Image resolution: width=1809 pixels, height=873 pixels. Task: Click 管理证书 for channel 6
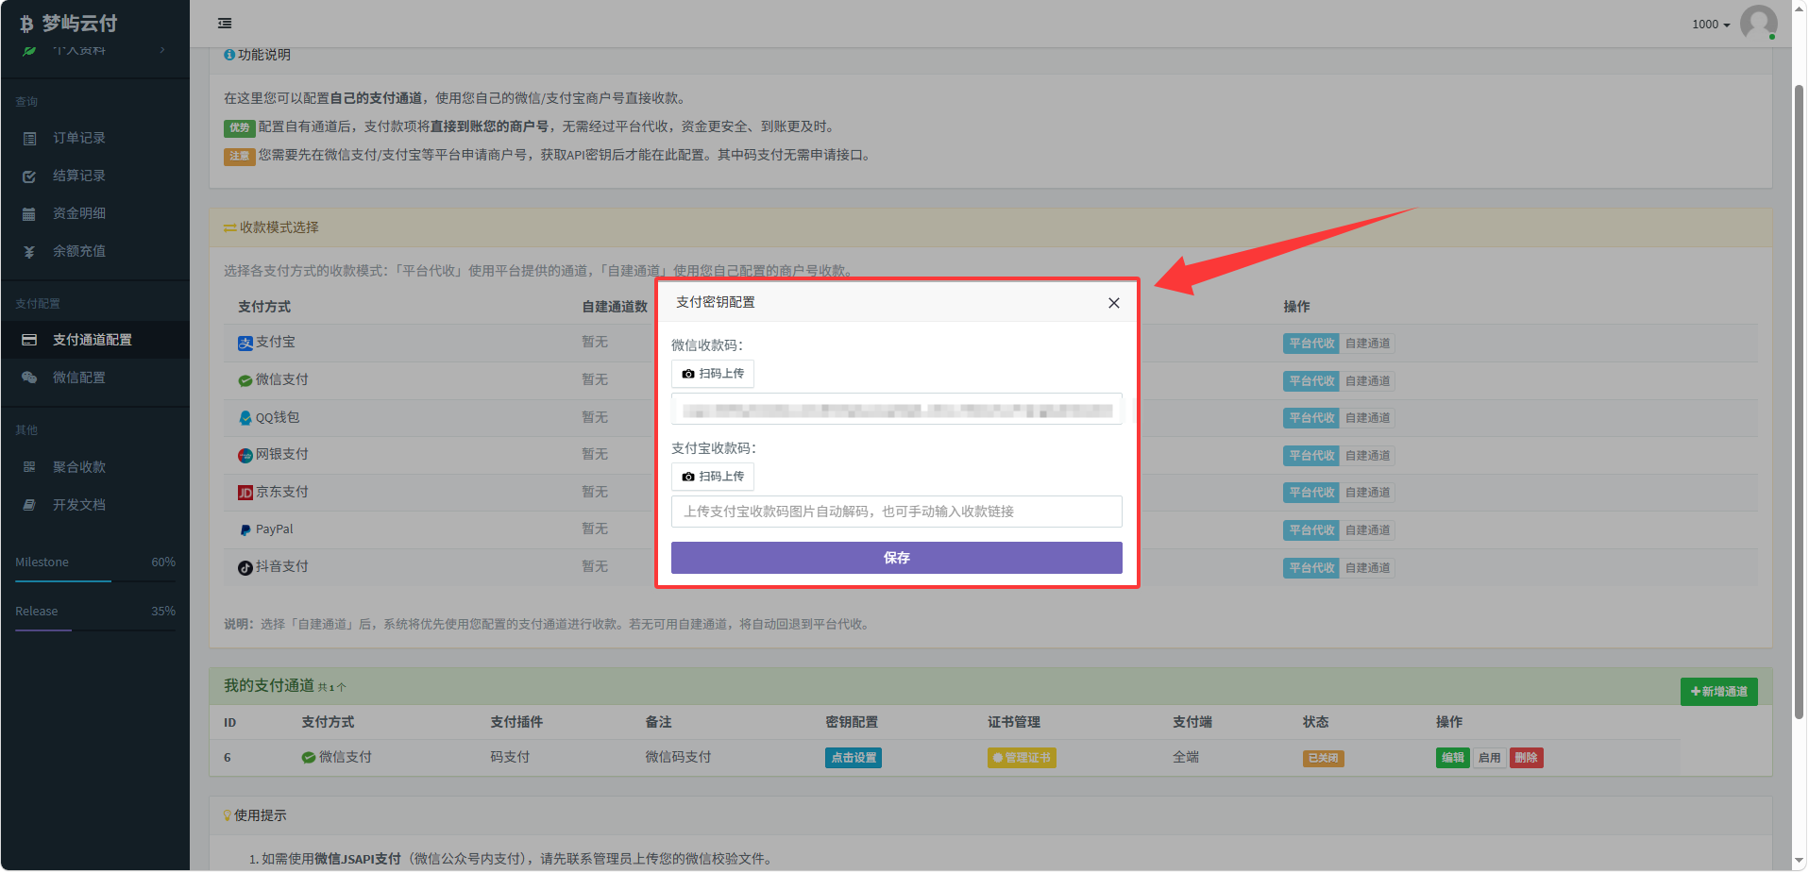1022,758
